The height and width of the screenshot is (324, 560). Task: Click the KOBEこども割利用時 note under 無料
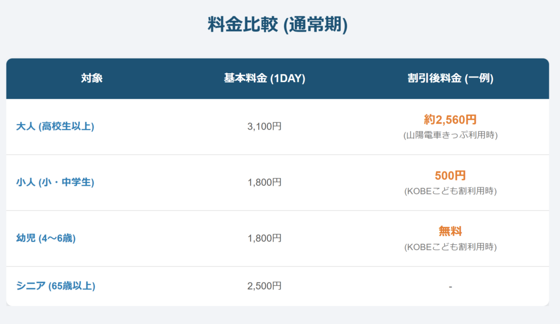(450, 247)
